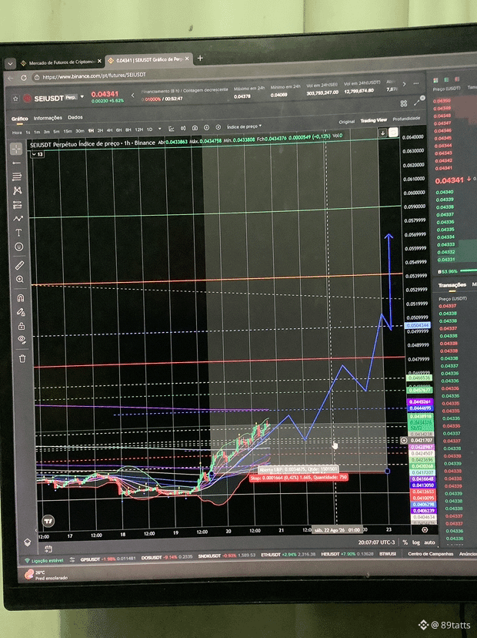Click the add order plus on price axis

[x=404, y=440]
